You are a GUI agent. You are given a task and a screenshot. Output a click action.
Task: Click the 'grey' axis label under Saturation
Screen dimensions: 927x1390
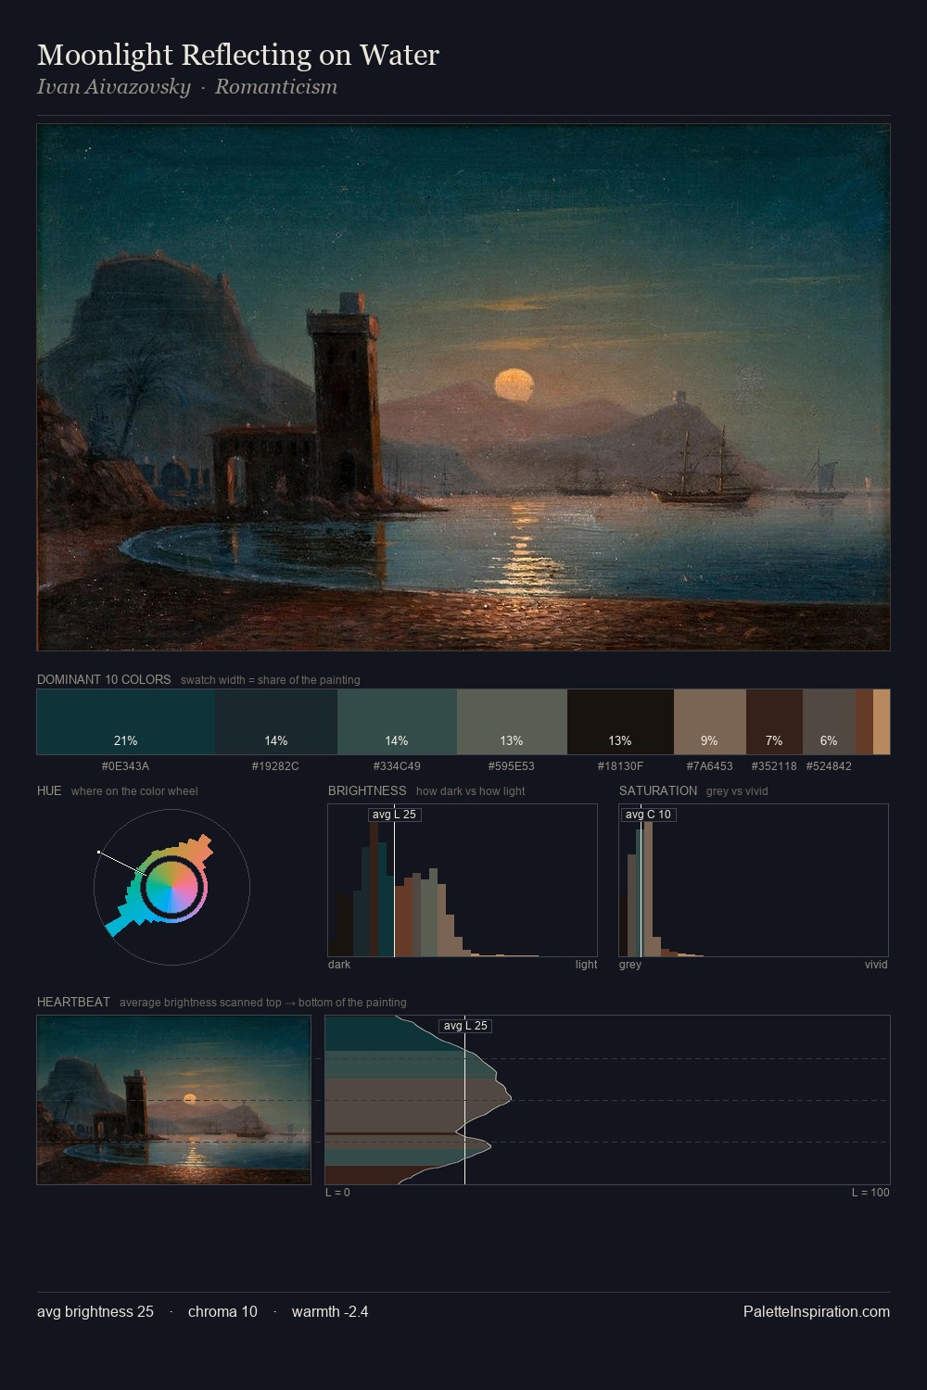click(x=630, y=965)
